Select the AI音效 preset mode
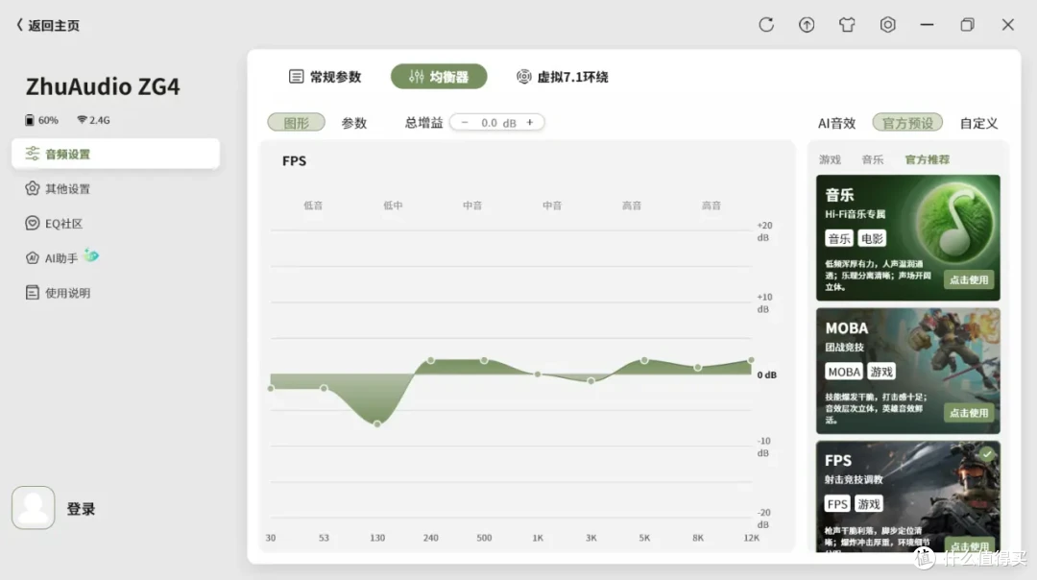The width and height of the screenshot is (1037, 580). [836, 123]
